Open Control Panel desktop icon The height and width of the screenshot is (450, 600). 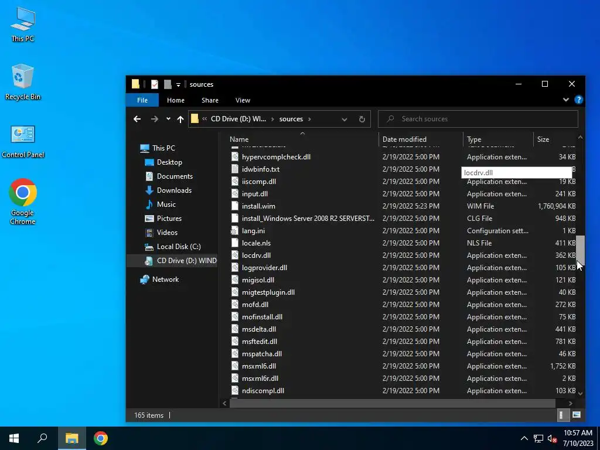[23, 141]
